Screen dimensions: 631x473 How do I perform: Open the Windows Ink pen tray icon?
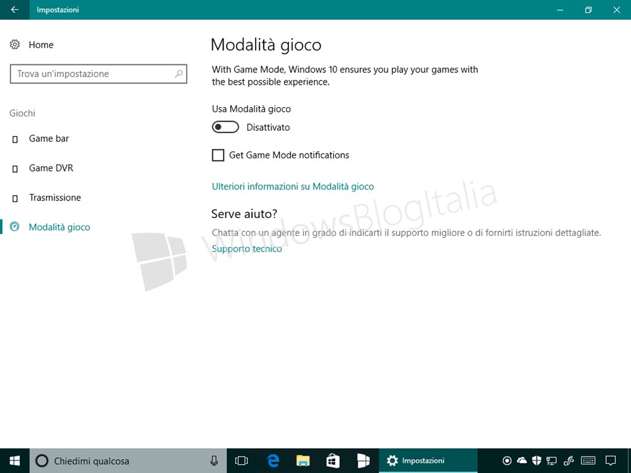tap(568, 461)
